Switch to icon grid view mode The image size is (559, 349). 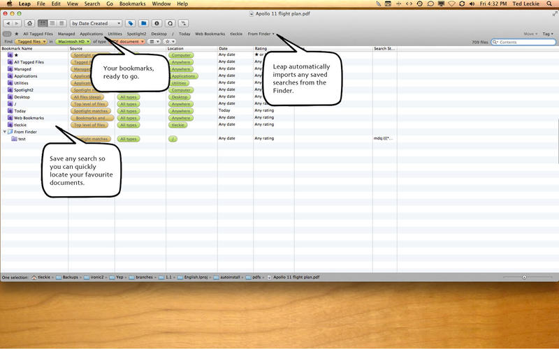[43, 23]
